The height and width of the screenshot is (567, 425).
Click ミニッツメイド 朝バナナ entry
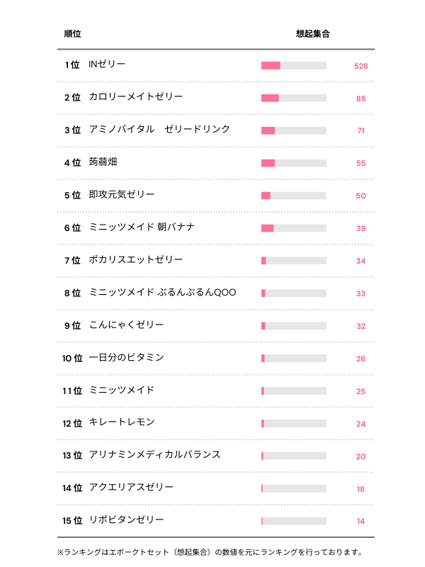tap(142, 228)
